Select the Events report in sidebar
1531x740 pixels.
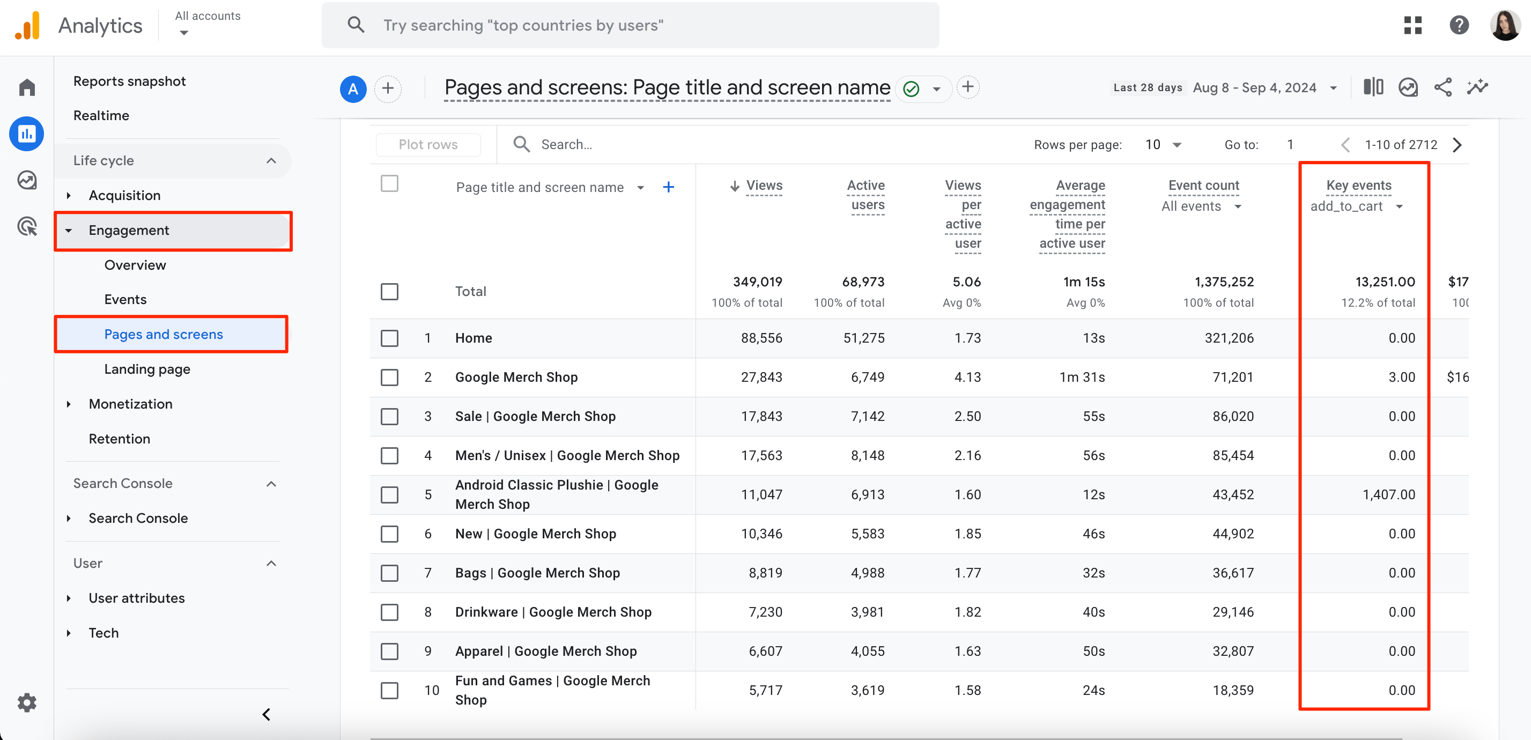[x=125, y=299]
